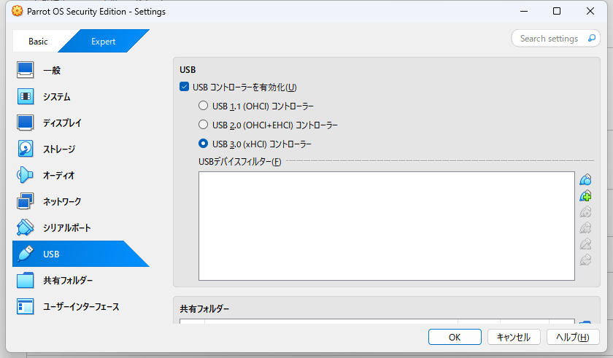613x358 pixels.
Task: Click the キャンセル button
Action: pos(514,337)
